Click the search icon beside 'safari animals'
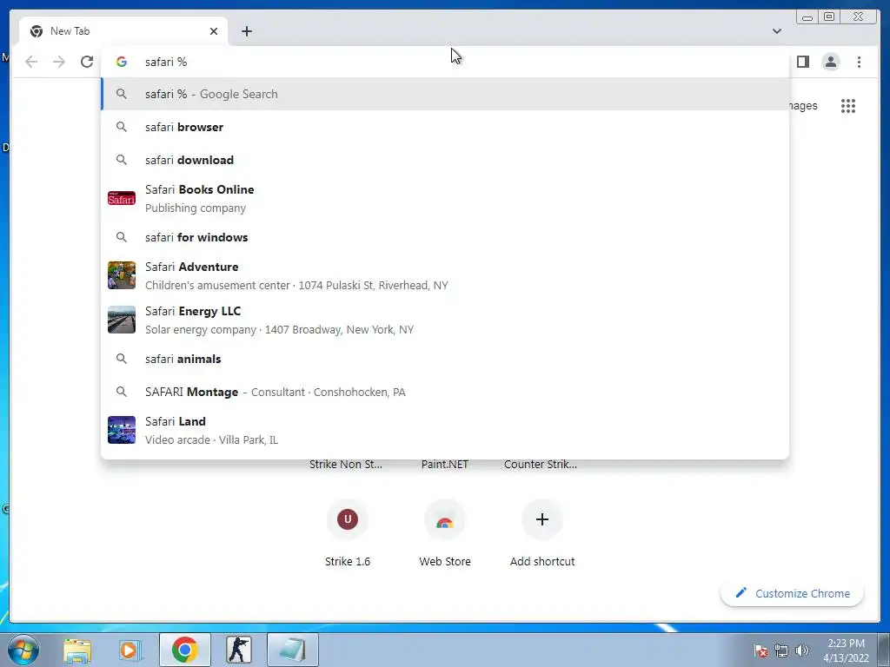 point(122,359)
